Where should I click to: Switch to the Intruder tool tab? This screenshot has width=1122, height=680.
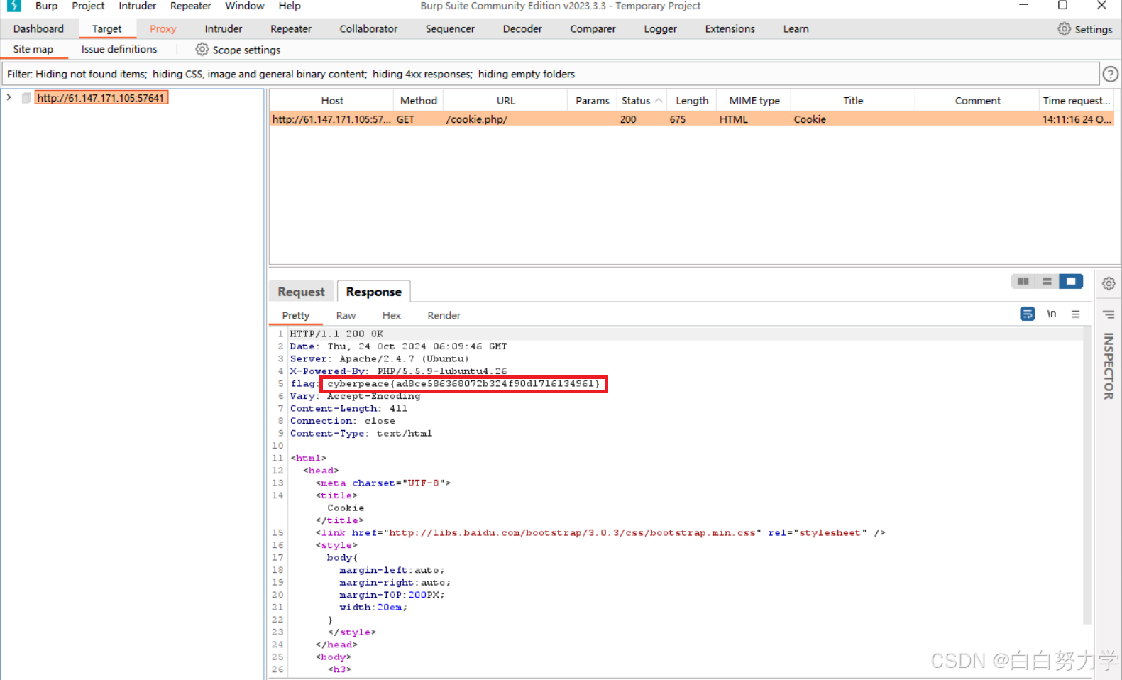tap(223, 29)
